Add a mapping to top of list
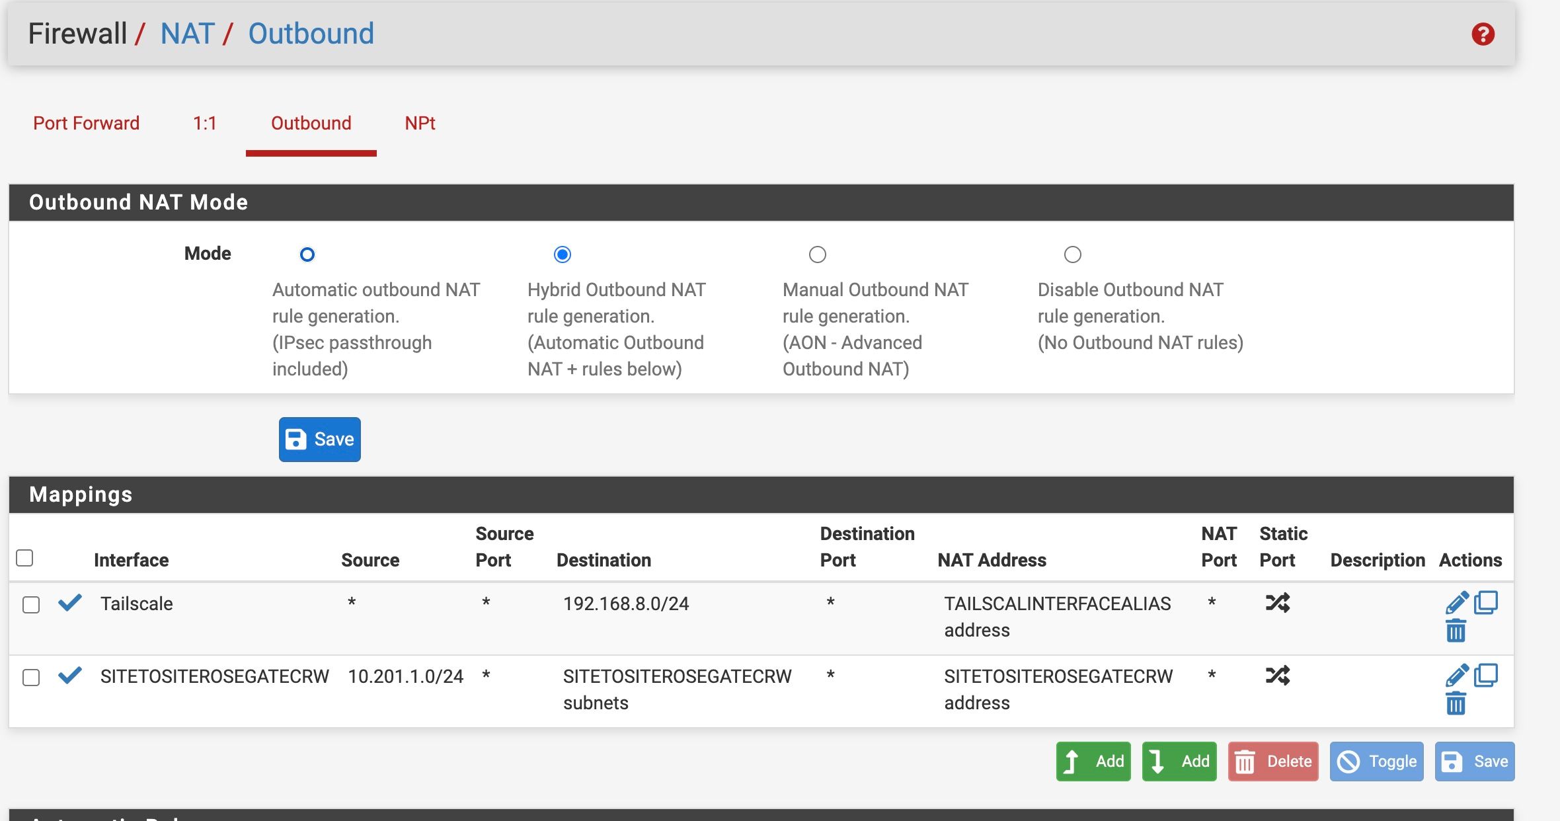1560x821 pixels. click(x=1093, y=762)
